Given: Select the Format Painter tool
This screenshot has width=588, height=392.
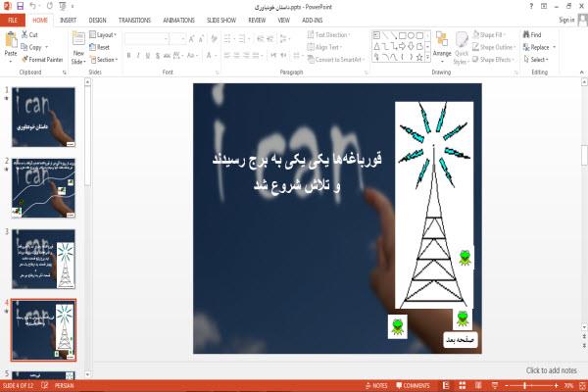Looking at the screenshot, I should tap(42, 59).
